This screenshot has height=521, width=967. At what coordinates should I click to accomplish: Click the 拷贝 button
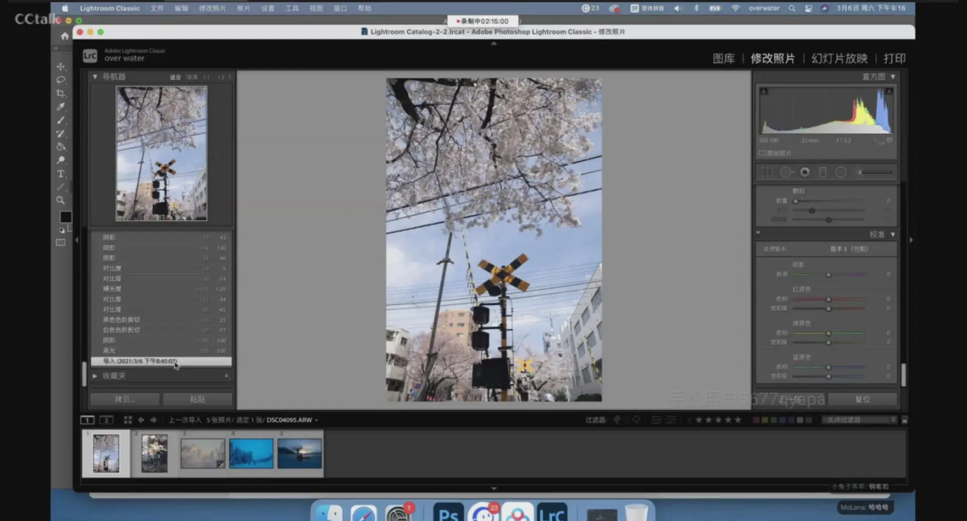coord(125,399)
